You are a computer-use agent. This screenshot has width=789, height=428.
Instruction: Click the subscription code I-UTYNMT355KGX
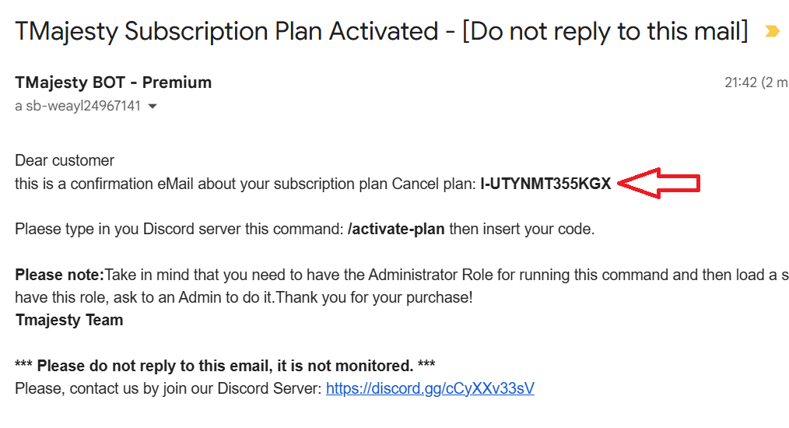545,184
